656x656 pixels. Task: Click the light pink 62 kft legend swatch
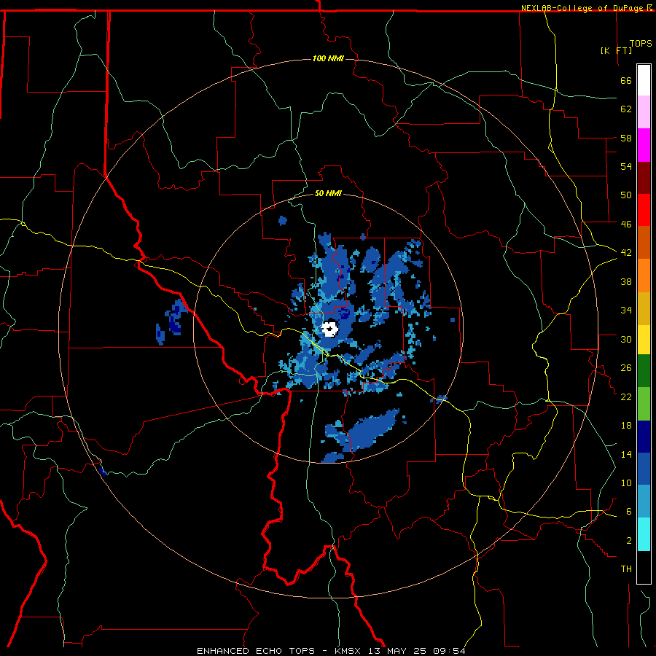pos(644,112)
